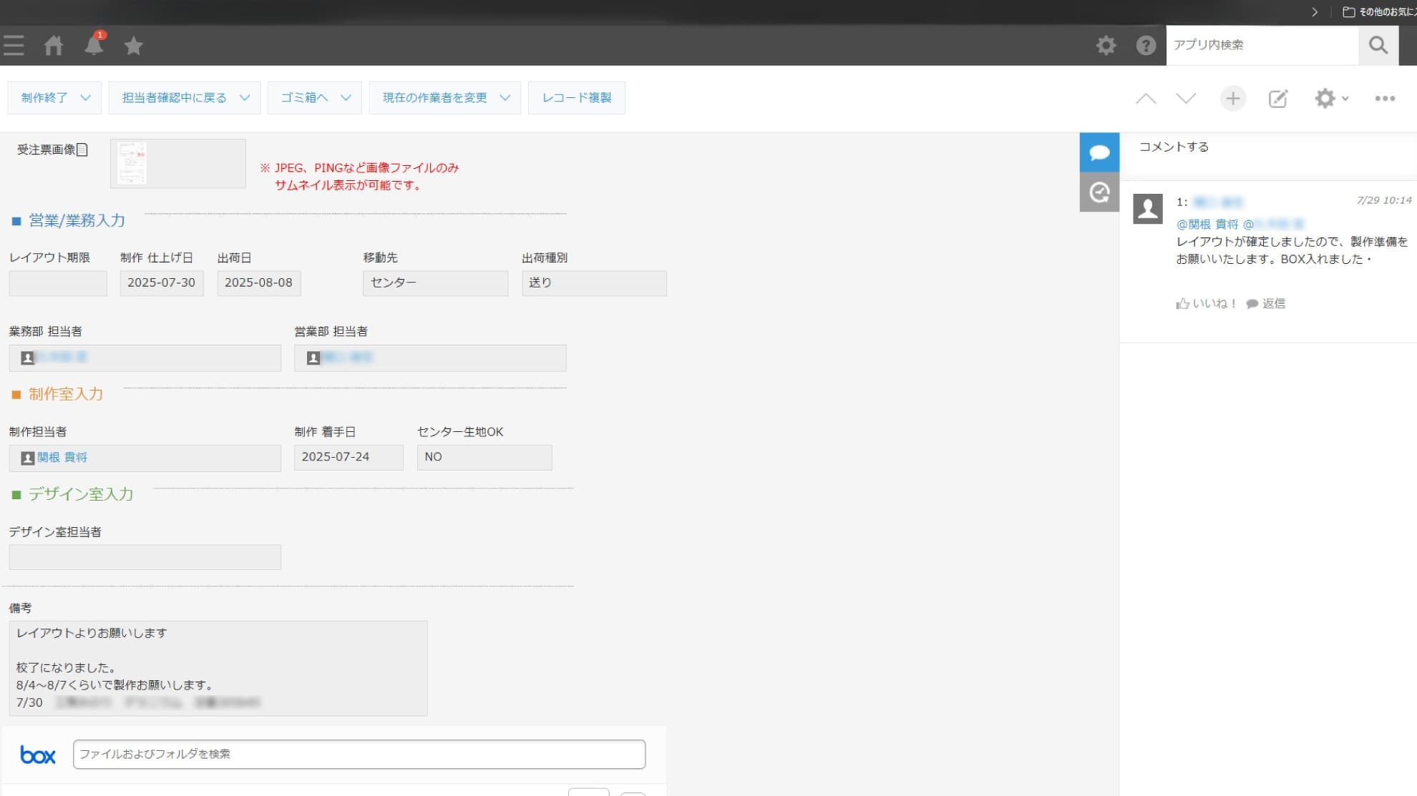
Task: Open help question mark icon
Action: coord(1146,46)
